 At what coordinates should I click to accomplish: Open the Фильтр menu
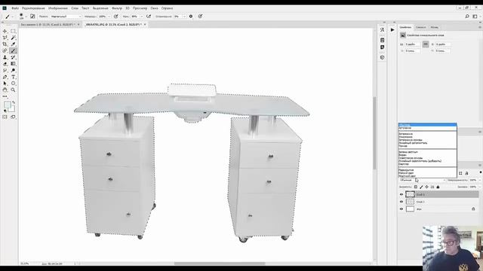click(117, 8)
